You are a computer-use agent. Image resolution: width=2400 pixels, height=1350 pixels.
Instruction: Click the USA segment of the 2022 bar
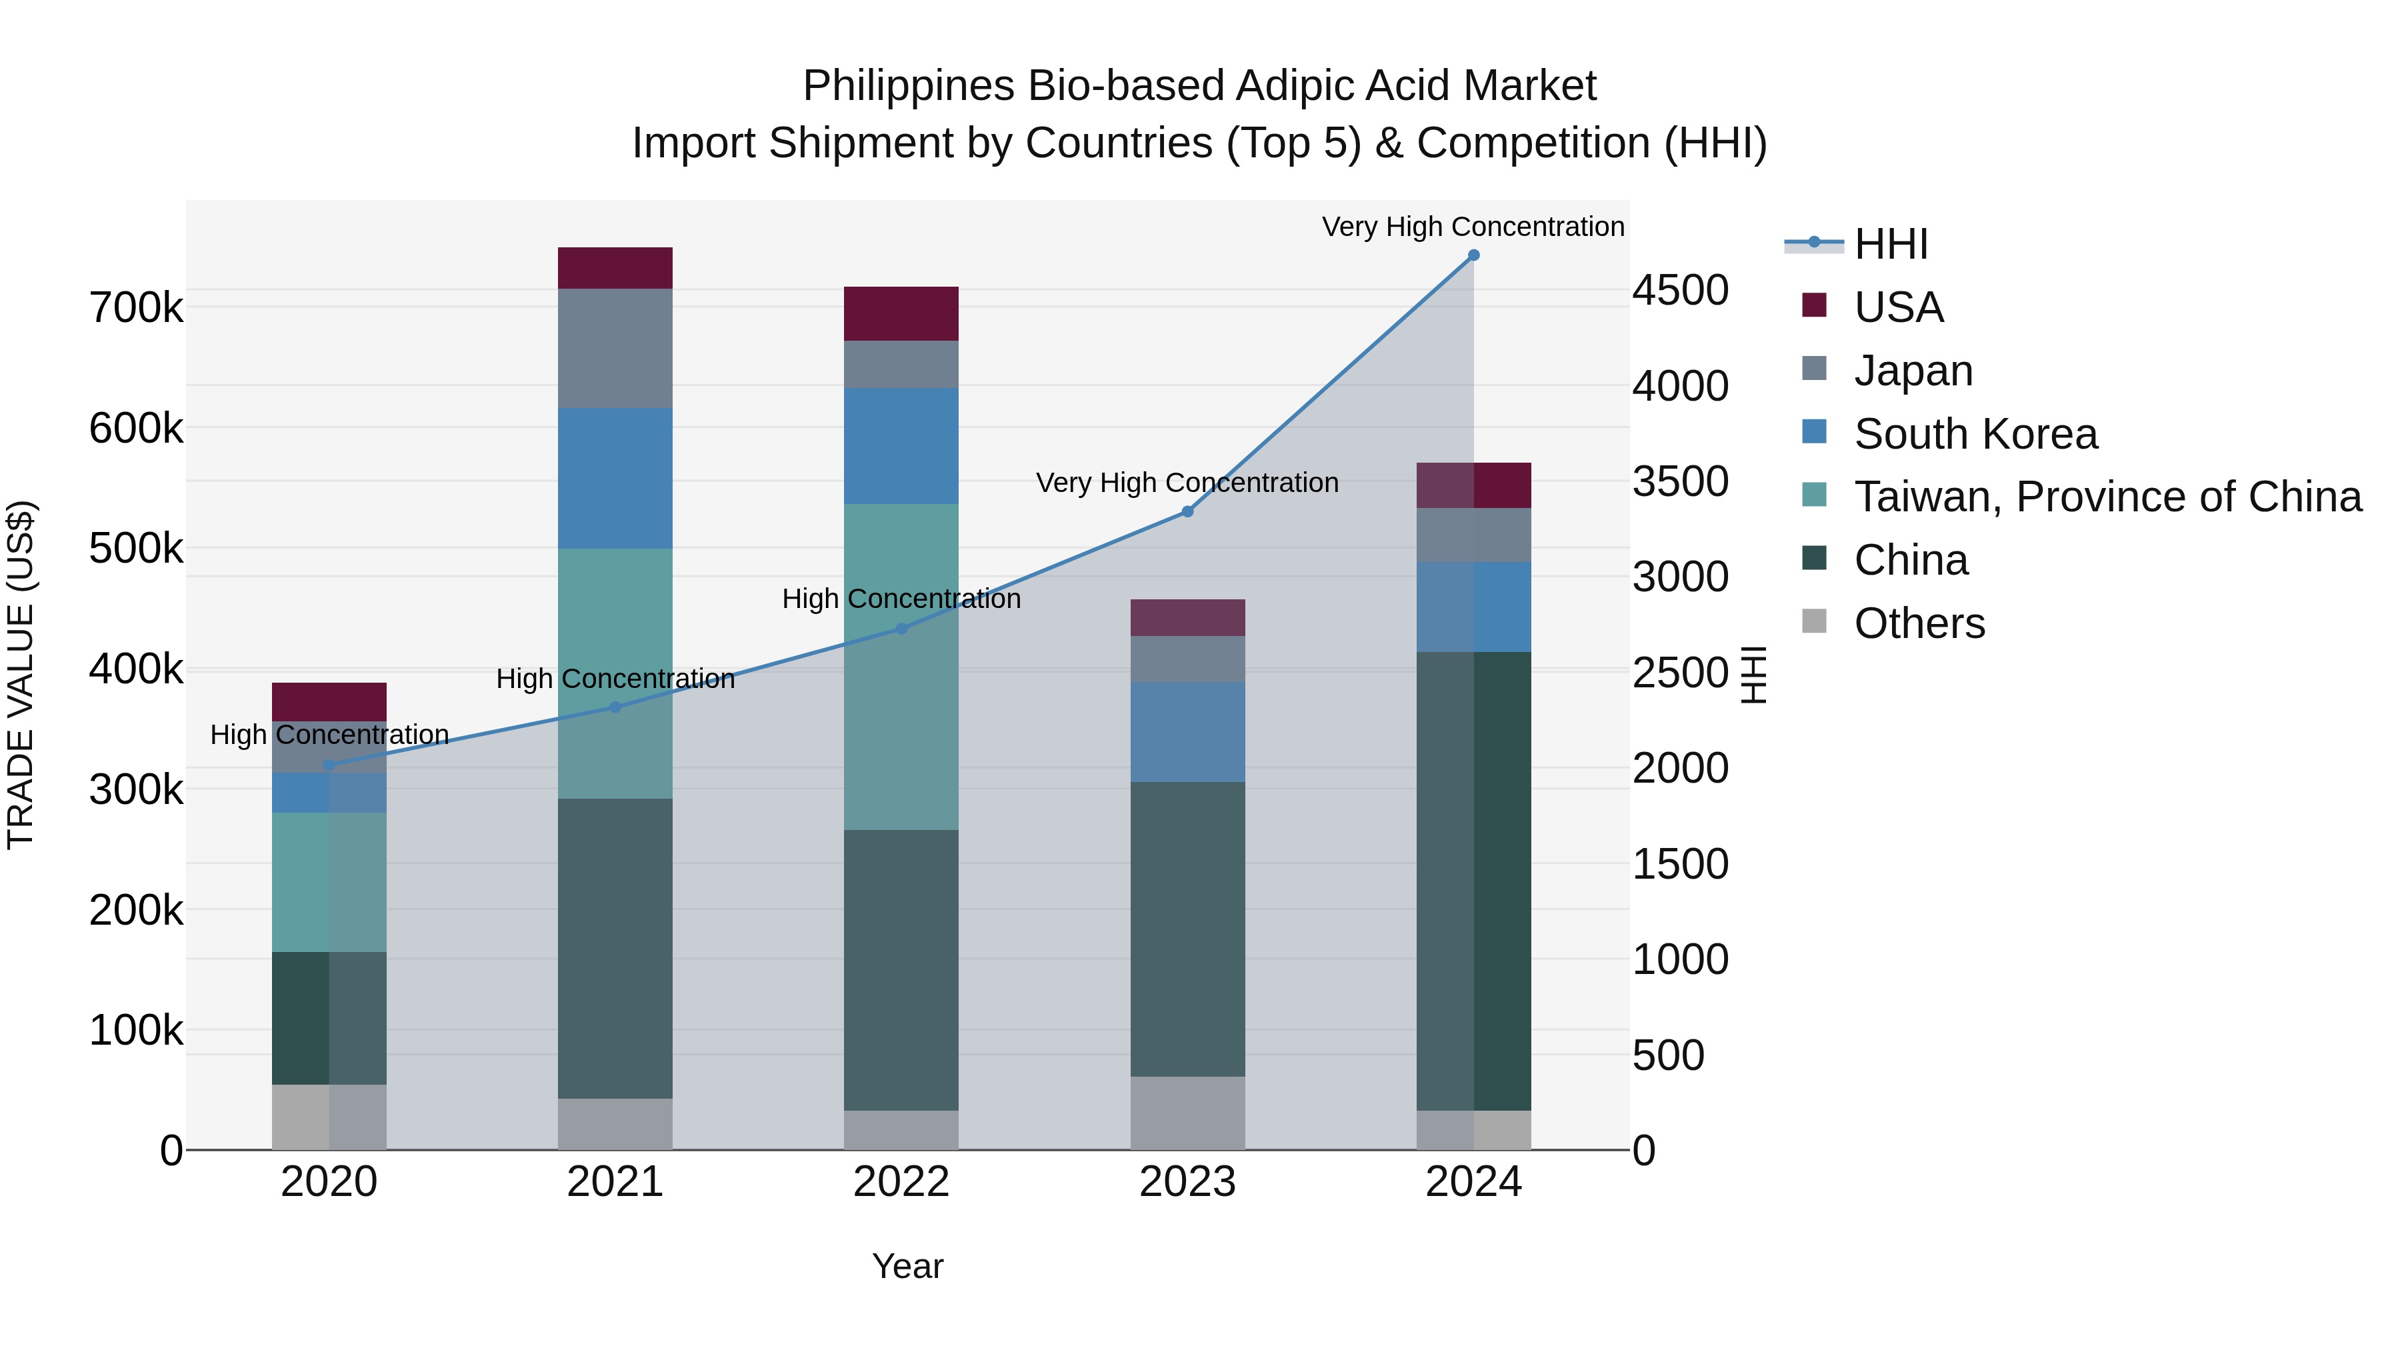[x=901, y=314]
